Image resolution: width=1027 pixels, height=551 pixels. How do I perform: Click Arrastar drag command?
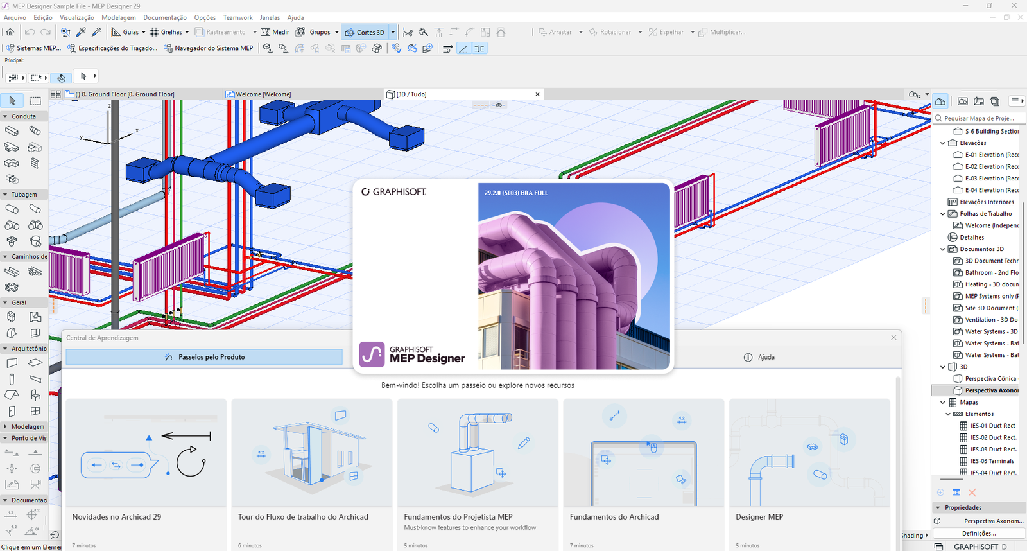click(x=555, y=32)
